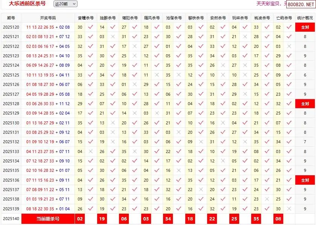Click the checkmark under 安然杀号 in row 2025120

point(223,27)
